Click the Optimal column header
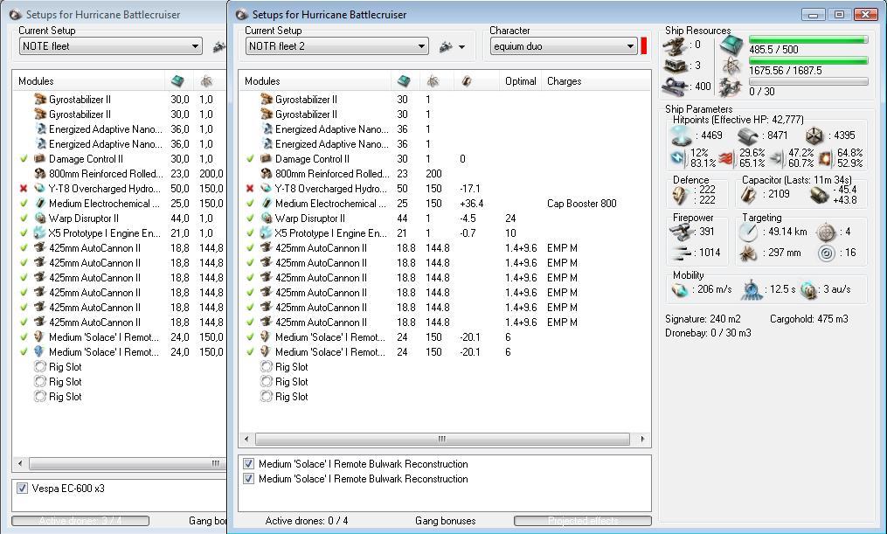The width and height of the screenshot is (887, 534). (x=521, y=81)
